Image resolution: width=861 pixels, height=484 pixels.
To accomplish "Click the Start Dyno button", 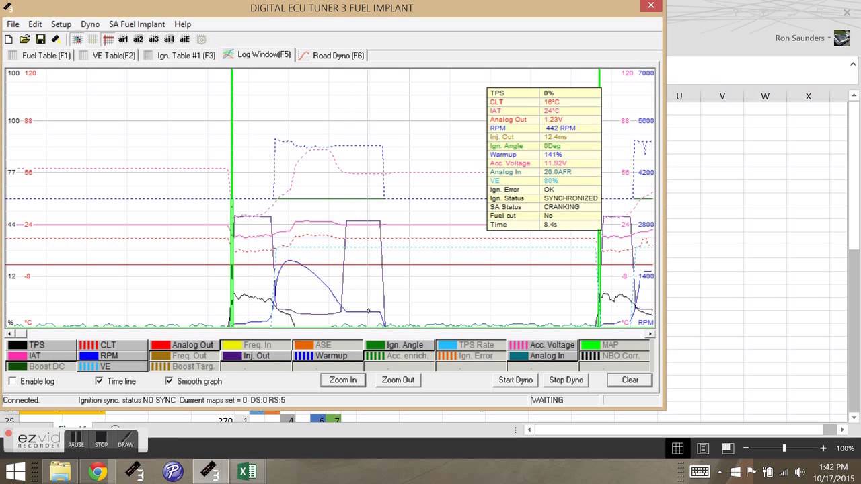I will click(x=515, y=380).
